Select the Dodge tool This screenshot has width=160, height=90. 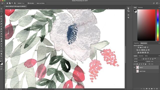coord(1,41)
